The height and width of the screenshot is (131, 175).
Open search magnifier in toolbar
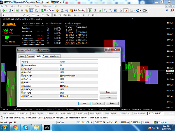[x=167, y=10]
